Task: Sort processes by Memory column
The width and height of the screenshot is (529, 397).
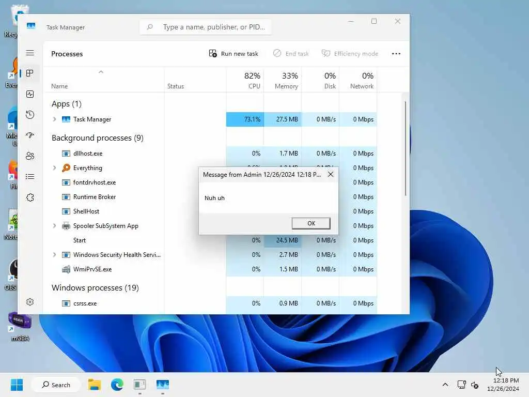Action: coord(283,80)
